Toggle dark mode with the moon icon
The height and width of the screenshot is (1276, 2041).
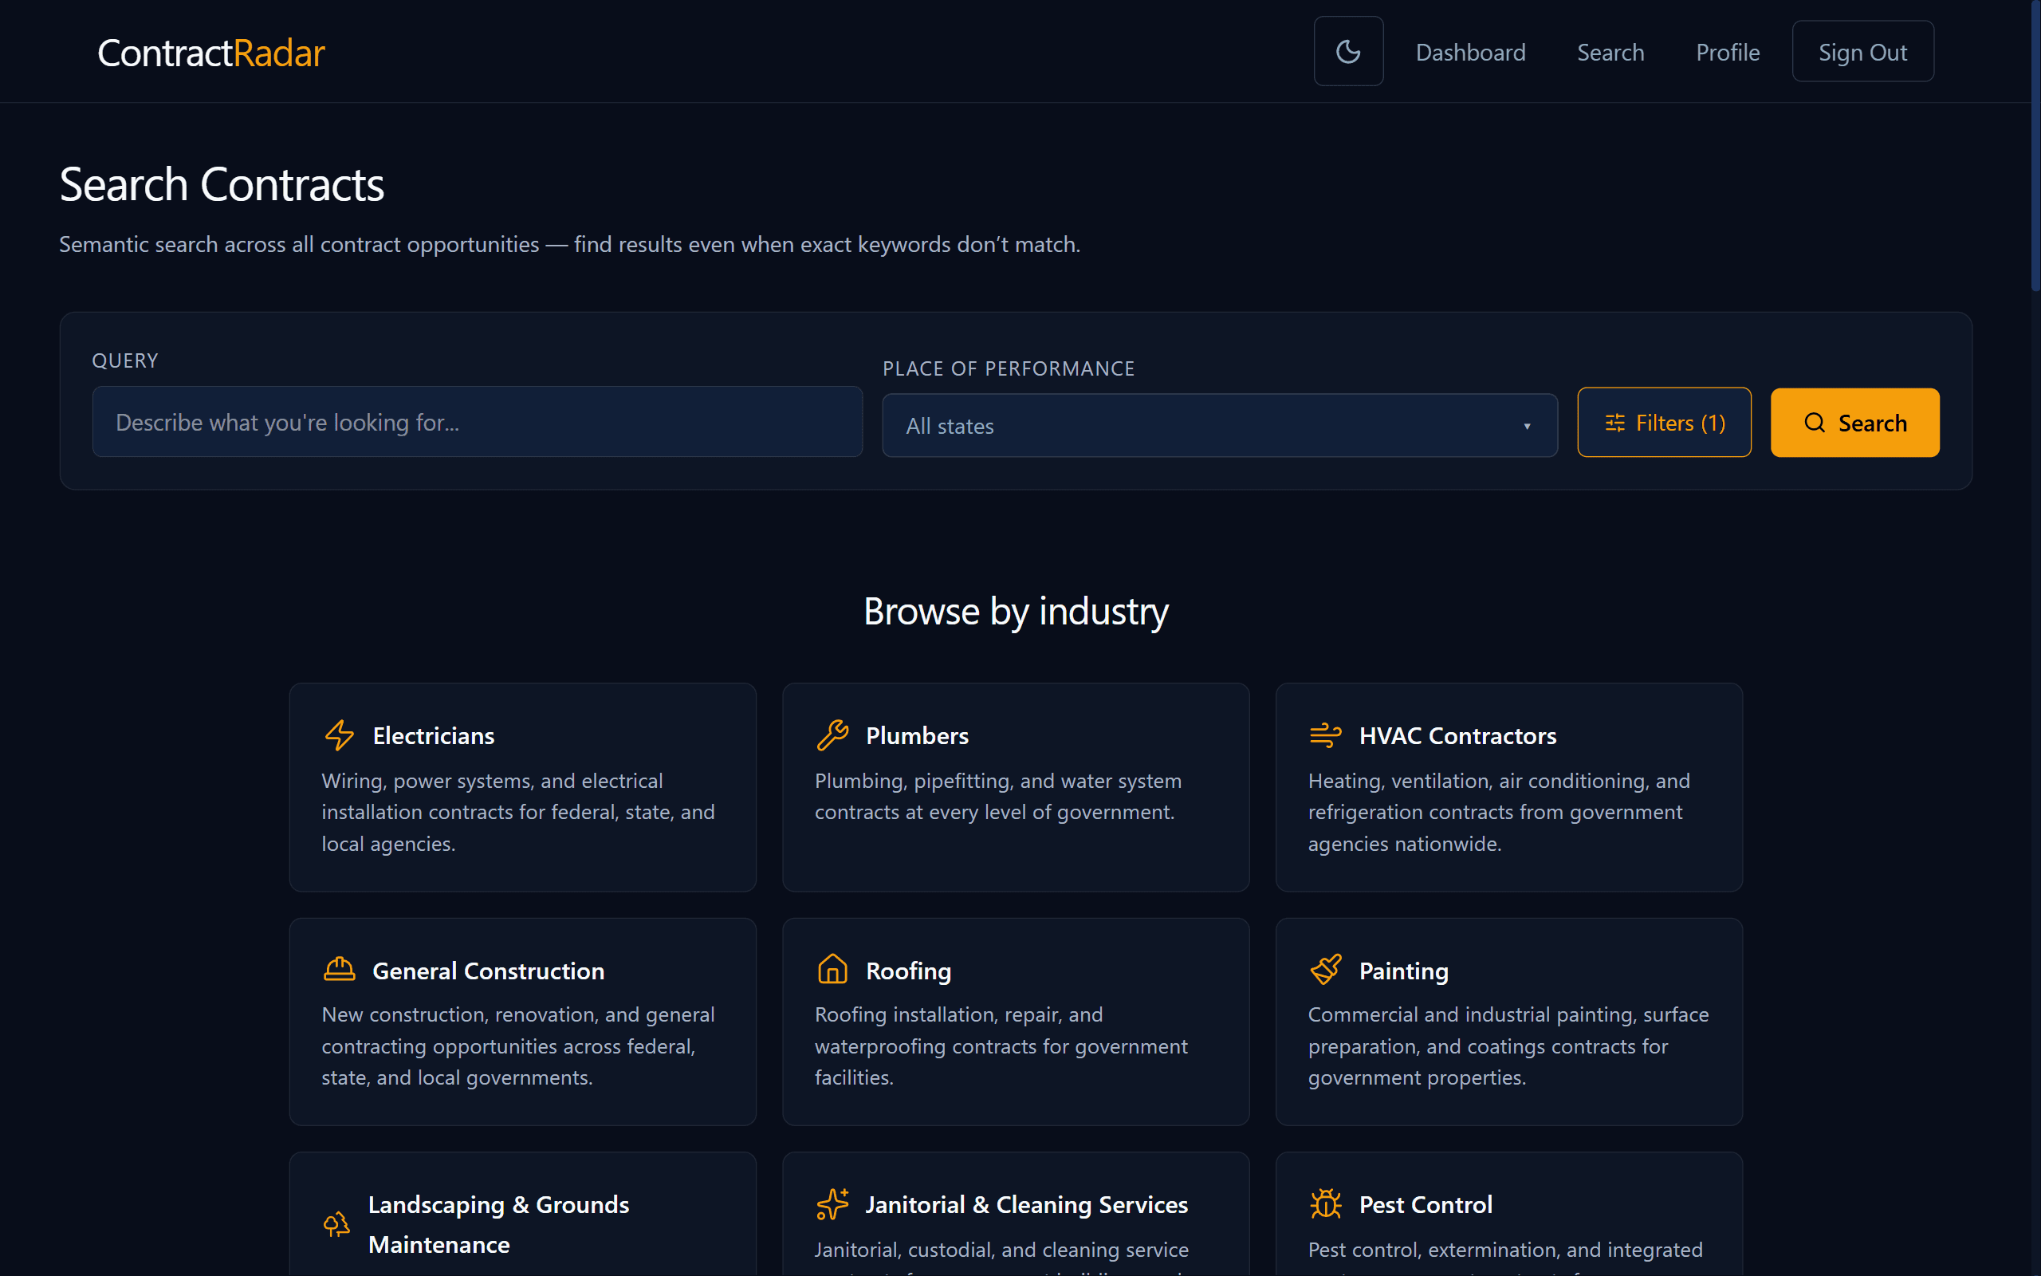tap(1347, 52)
